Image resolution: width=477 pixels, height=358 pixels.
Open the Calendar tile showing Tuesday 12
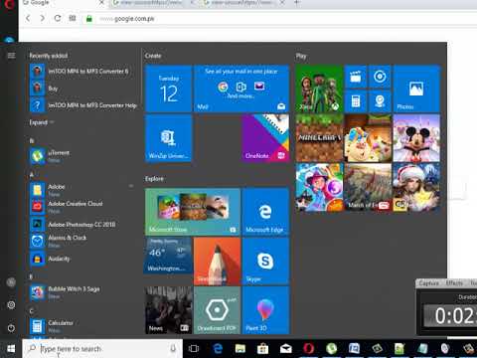tap(168, 89)
